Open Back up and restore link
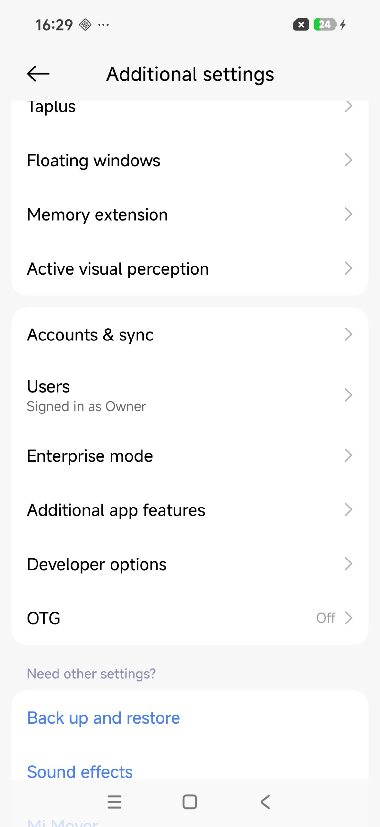This screenshot has width=380, height=827. [103, 718]
